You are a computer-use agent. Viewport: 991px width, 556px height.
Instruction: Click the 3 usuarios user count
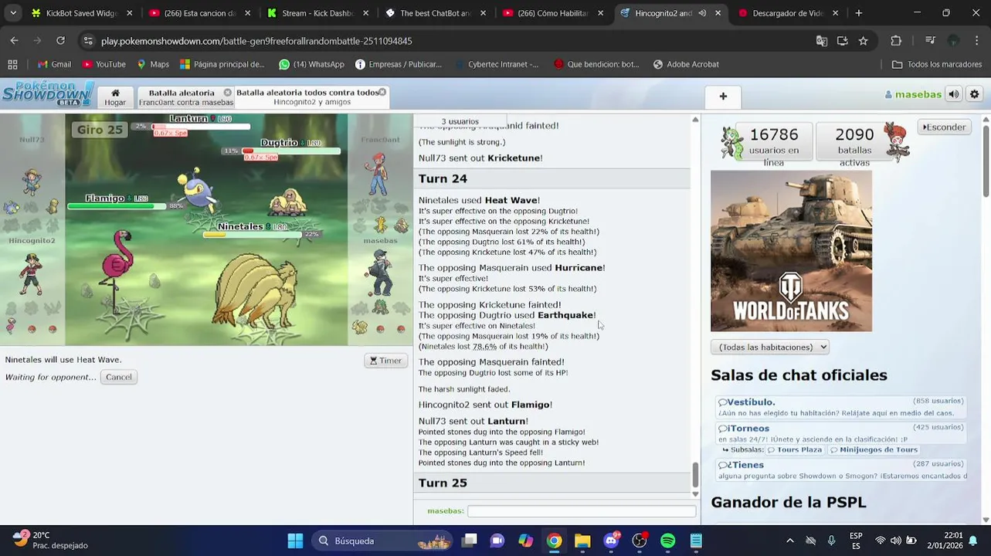coord(460,121)
